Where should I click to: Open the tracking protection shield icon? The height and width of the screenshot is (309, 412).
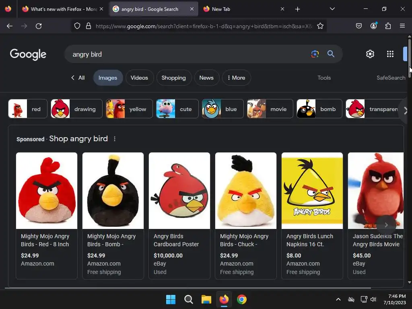point(77,26)
